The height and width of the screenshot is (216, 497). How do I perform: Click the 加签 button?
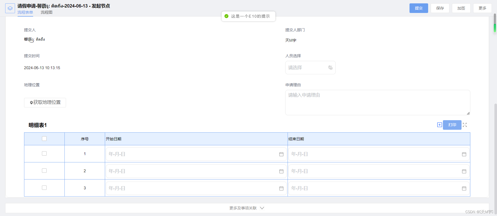click(461, 8)
